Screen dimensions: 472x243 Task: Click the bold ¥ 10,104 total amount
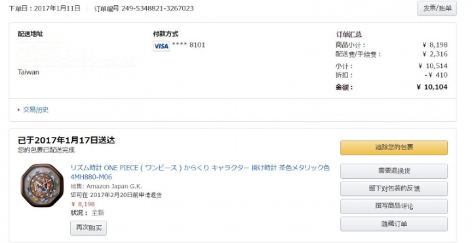432,87
